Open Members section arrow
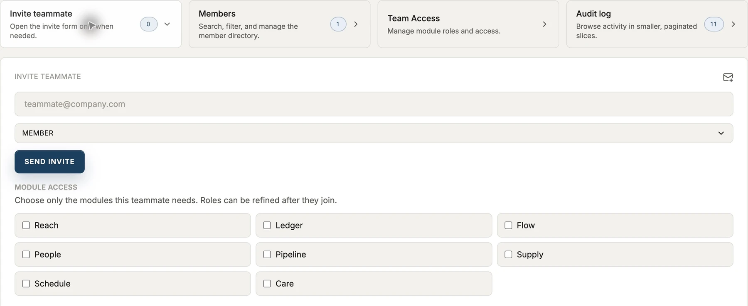748x306 pixels. (356, 24)
